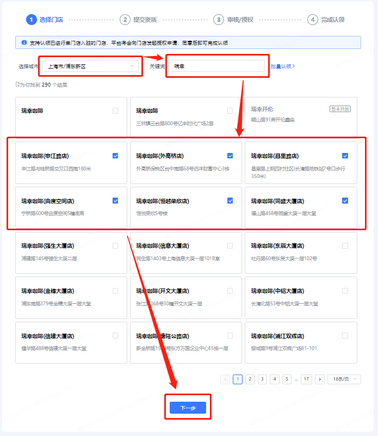Viewport: 378px width, 436px height.
Task: Click address 福山路458号同盛大厦一层大堂
Action: tap(283, 213)
